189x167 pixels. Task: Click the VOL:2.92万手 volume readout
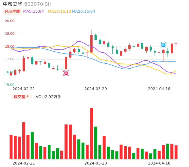click(48, 97)
